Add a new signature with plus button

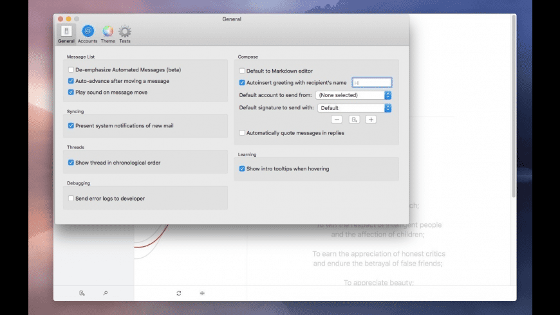click(x=371, y=120)
